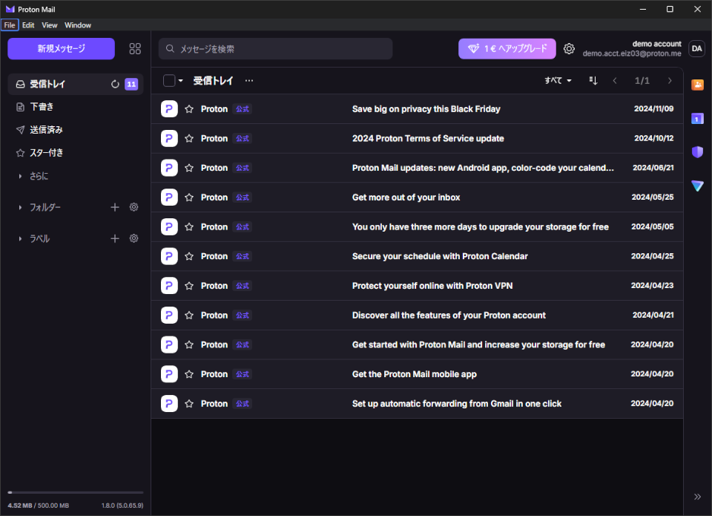712x516 pixels.
Task: Click Proton sender avatar on Black Friday email
Action: tap(169, 109)
